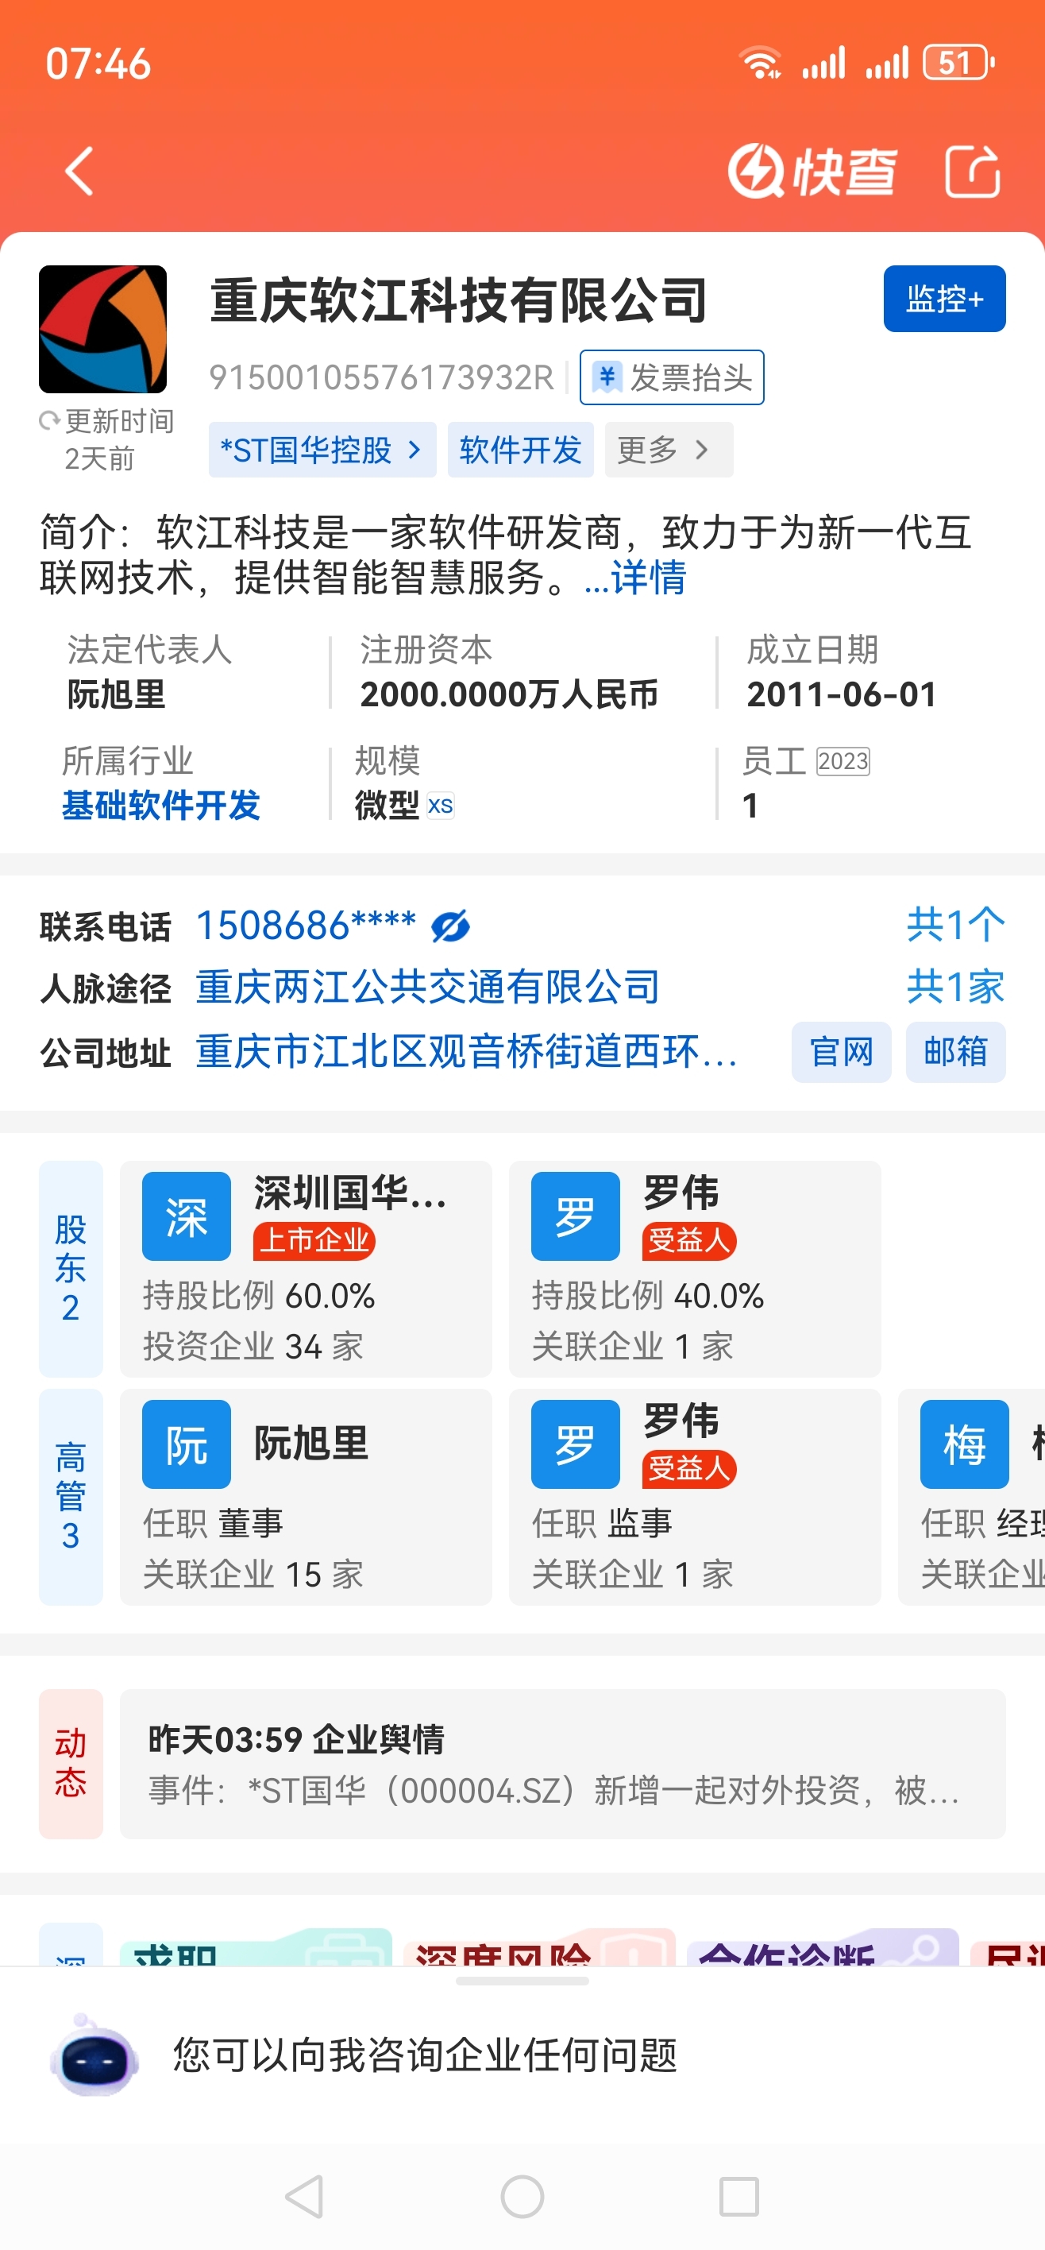Tap the 梅 executive avatar icon

[x=965, y=1444]
